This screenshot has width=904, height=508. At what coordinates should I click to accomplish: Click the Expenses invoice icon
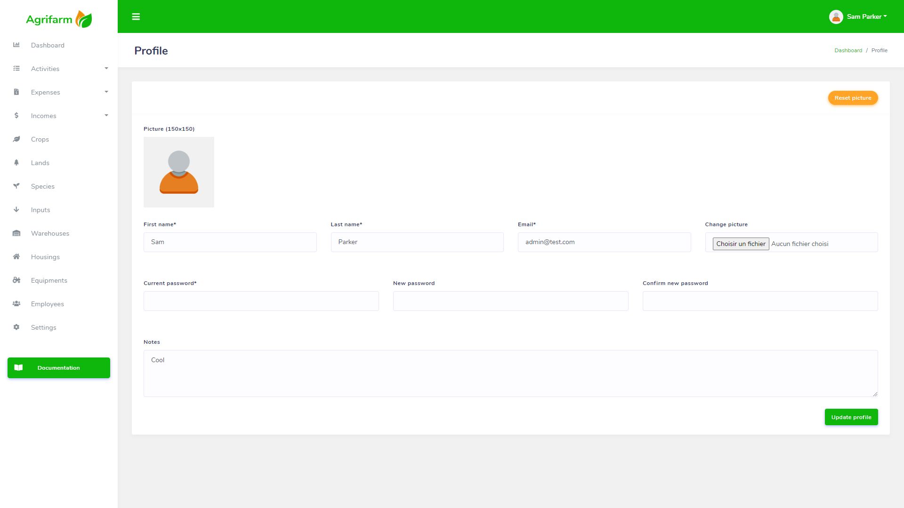[16, 92]
